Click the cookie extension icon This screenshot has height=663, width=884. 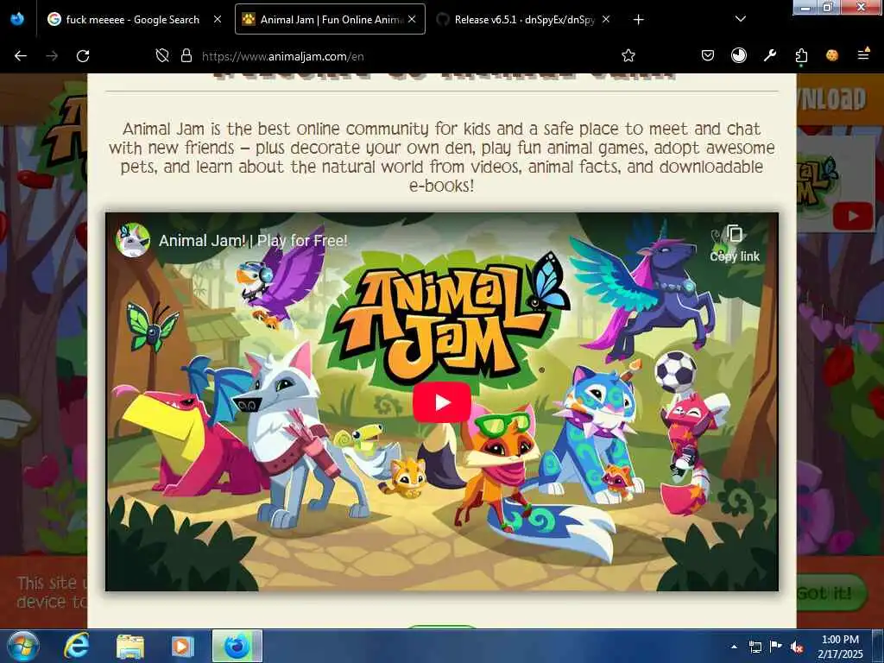tap(832, 55)
